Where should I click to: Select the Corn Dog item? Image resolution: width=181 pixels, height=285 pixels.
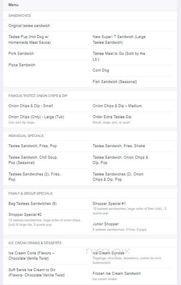[x=101, y=70]
